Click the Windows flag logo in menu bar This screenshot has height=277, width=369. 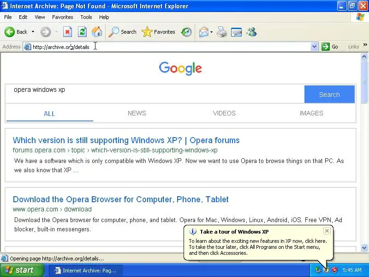[x=360, y=17]
